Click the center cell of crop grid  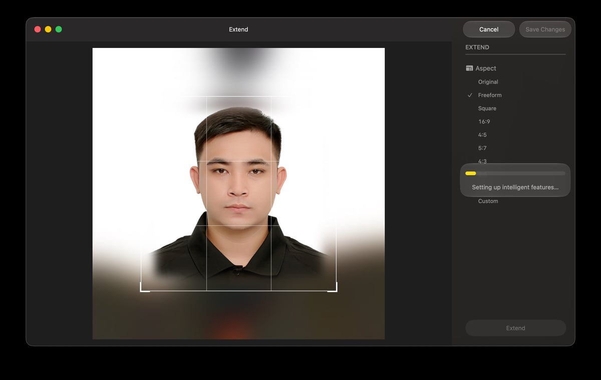click(x=238, y=193)
